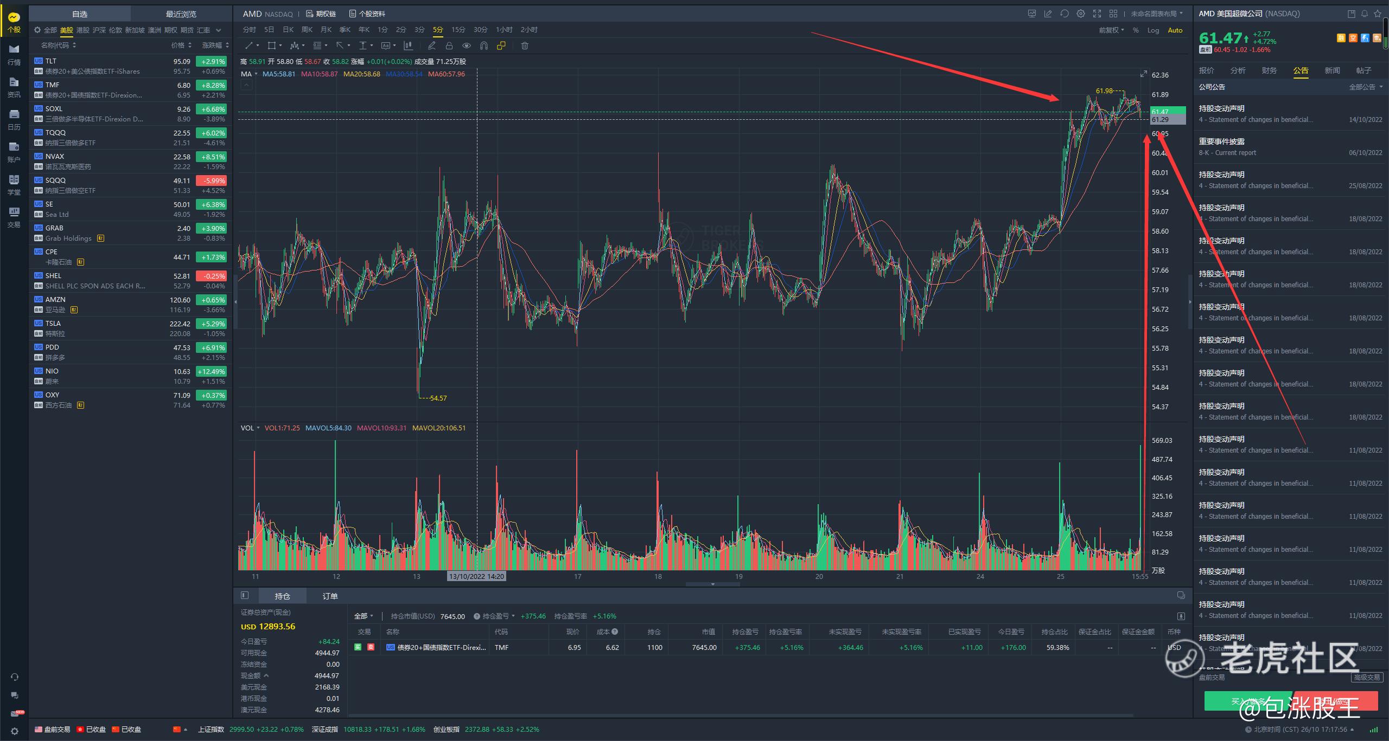The height and width of the screenshot is (741, 1389).
Task: Open the 8-K Current report announcement
Action: tap(1290, 147)
